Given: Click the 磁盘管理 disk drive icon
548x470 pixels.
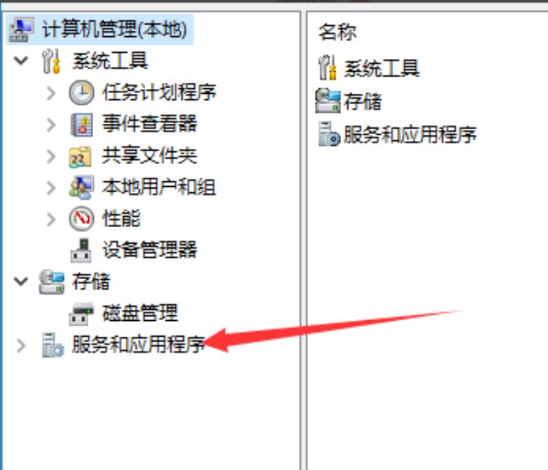Looking at the screenshot, I should pos(81,314).
